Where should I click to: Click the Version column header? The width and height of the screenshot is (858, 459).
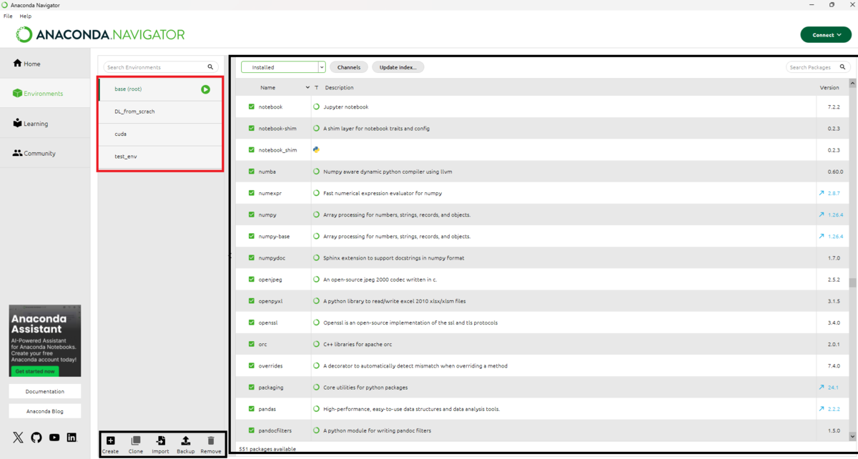pos(829,87)
